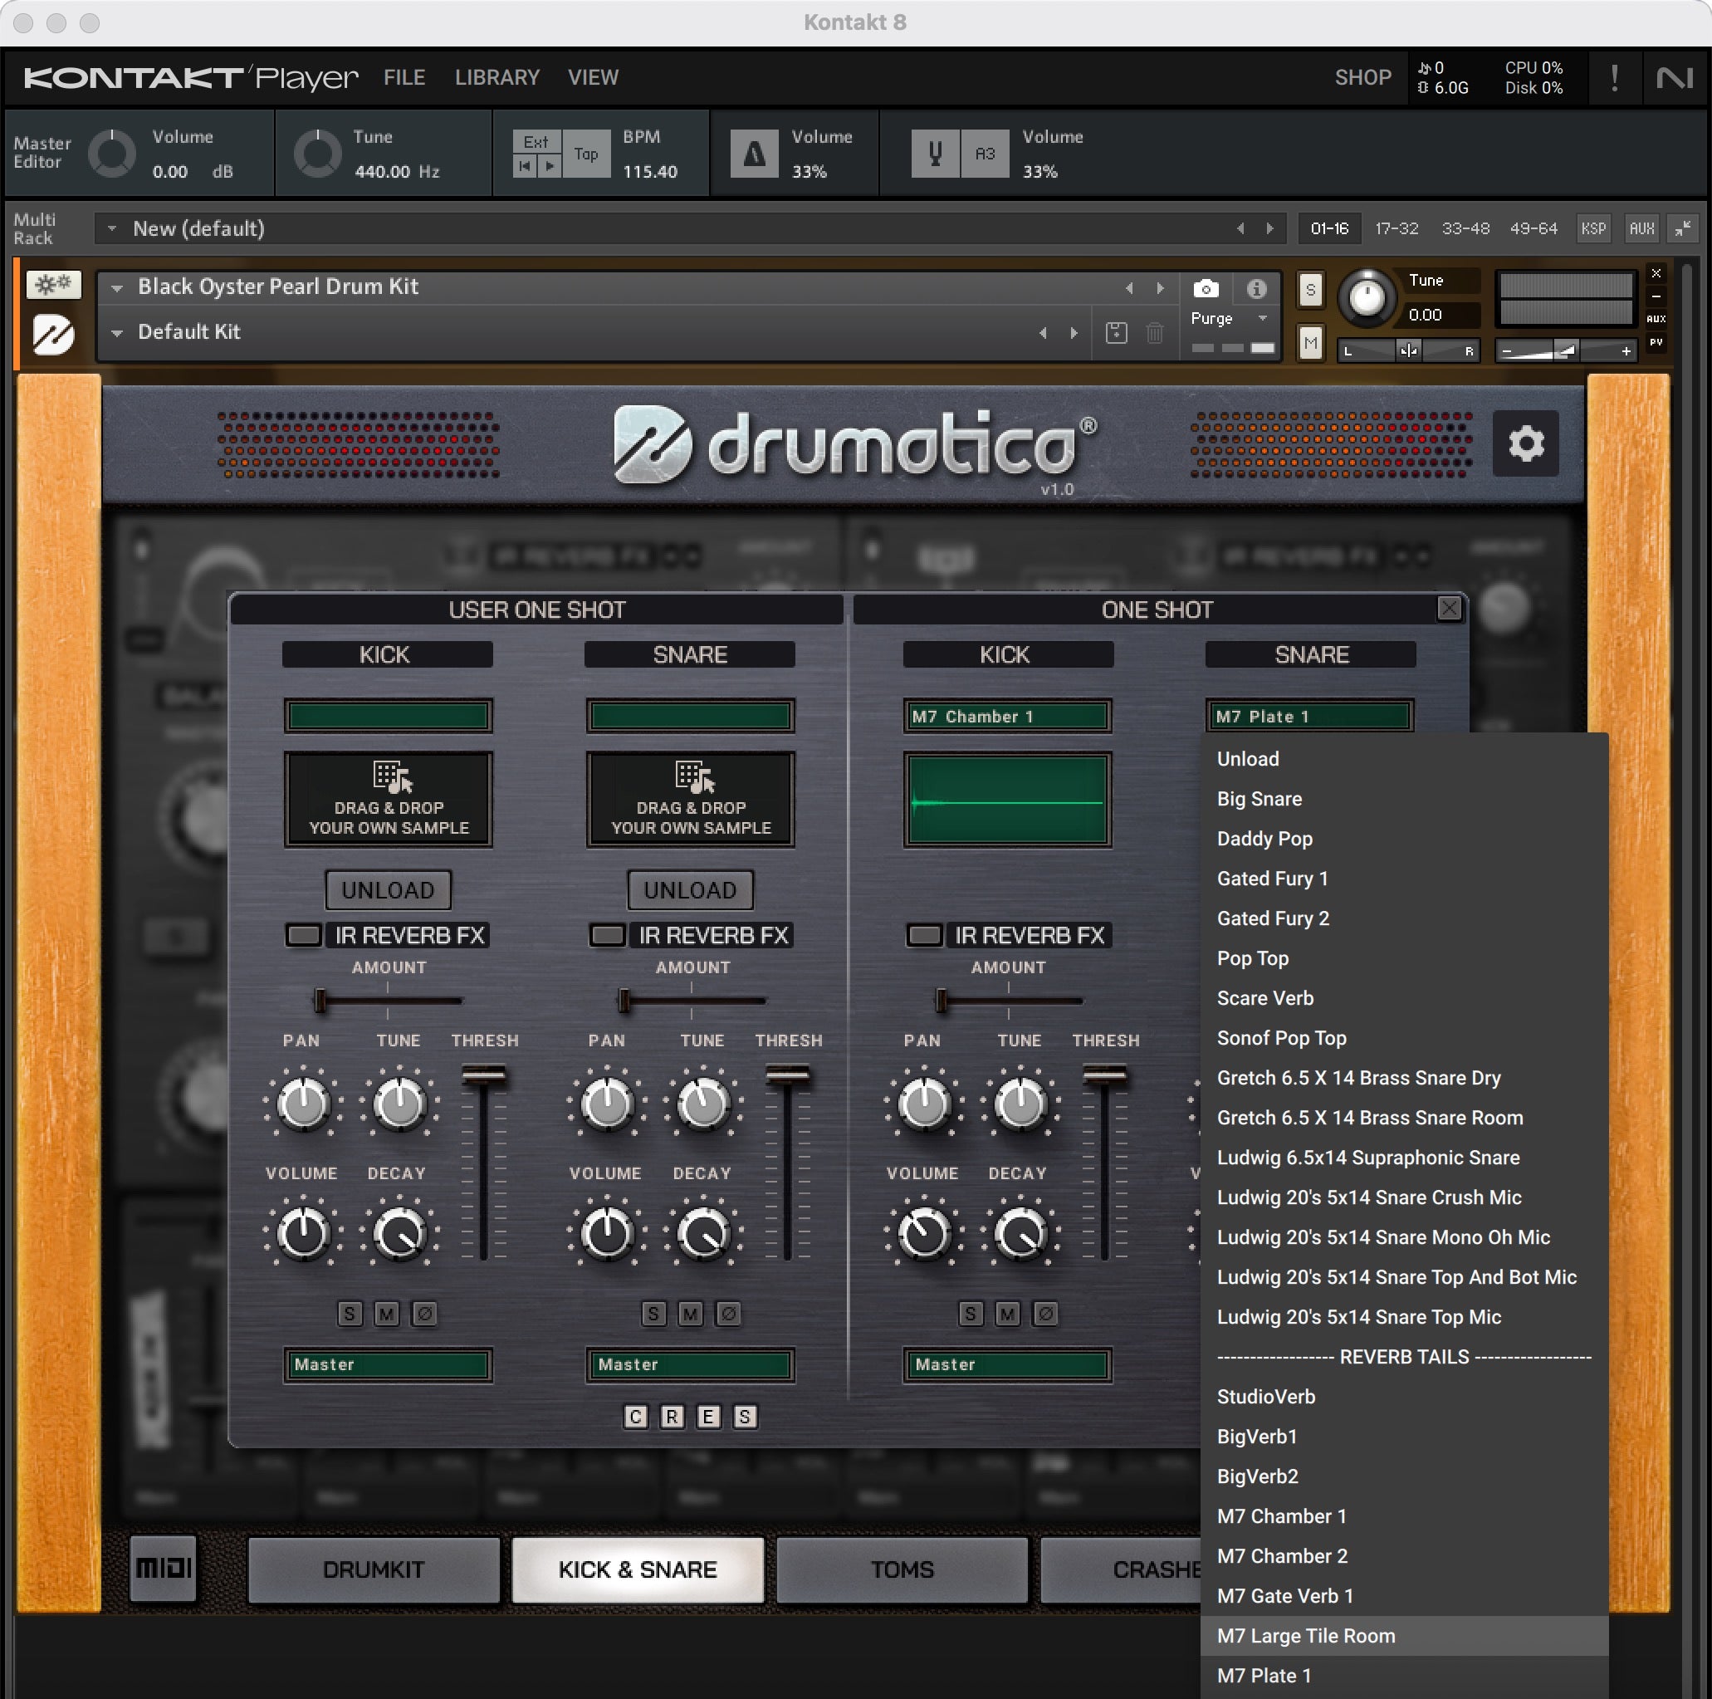Click the rack minimize arrows icon

click(1681, 228)
